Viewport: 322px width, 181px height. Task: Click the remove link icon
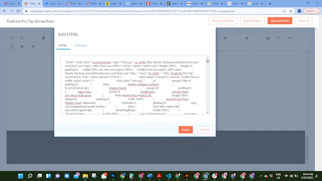coord(289,38)
